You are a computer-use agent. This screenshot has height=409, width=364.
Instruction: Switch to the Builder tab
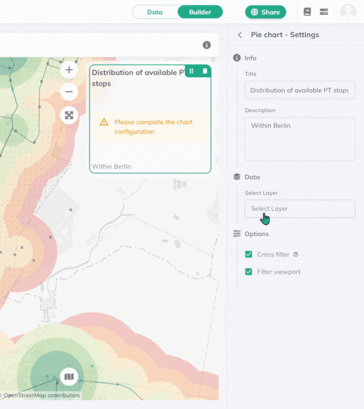tap(200, 12)
